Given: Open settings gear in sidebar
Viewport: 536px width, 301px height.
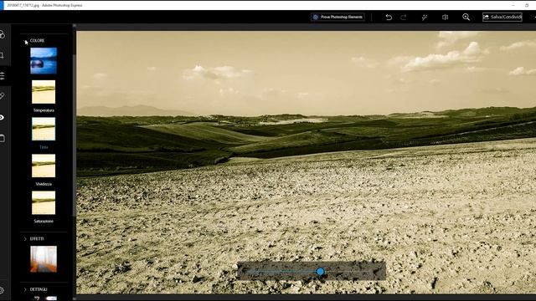Looking at the screenshot, I should tap(2, 291).
